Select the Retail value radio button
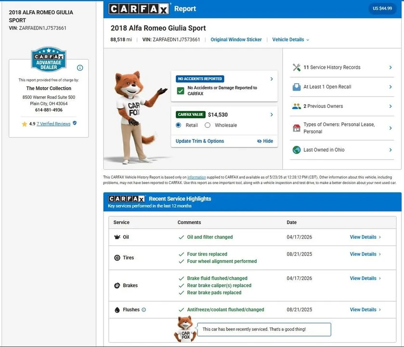This screenshot has height=347, width=404. (x=178, y=125)
